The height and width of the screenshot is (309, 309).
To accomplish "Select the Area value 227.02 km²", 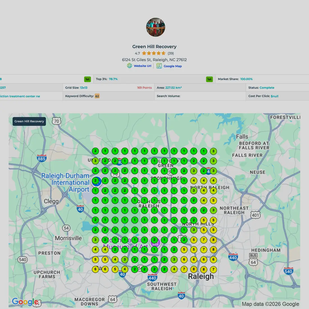I will point(173,88).
